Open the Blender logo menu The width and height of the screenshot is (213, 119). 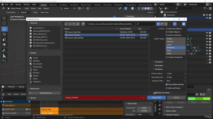click(2, 4)
